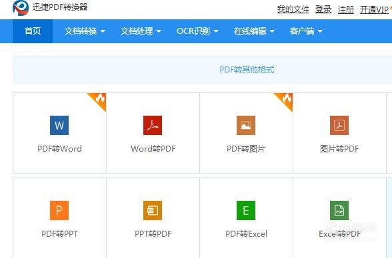Click the 注册 link
Image resolution: width=392 pixels, height=258 pixels.
tap(346, 9)
